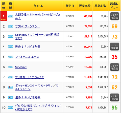Click sales figure 22,438
This screenshot has width=121, height=113.
pos(88,26)
